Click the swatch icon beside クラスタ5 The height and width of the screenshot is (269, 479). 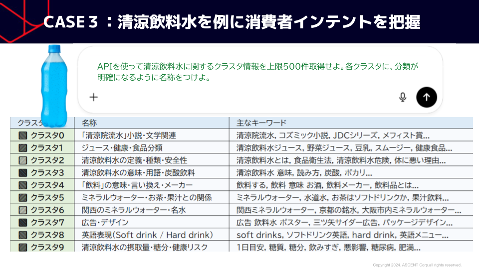pyautogui.click(x=22, y=198)
